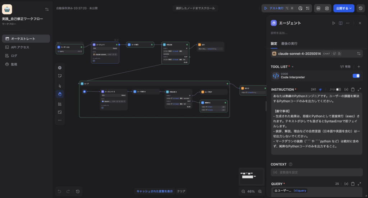This screenshot has height=198, width=368.
Task: Insert variable in INSTRUCTION with {x}
Action: click(346, 89)
